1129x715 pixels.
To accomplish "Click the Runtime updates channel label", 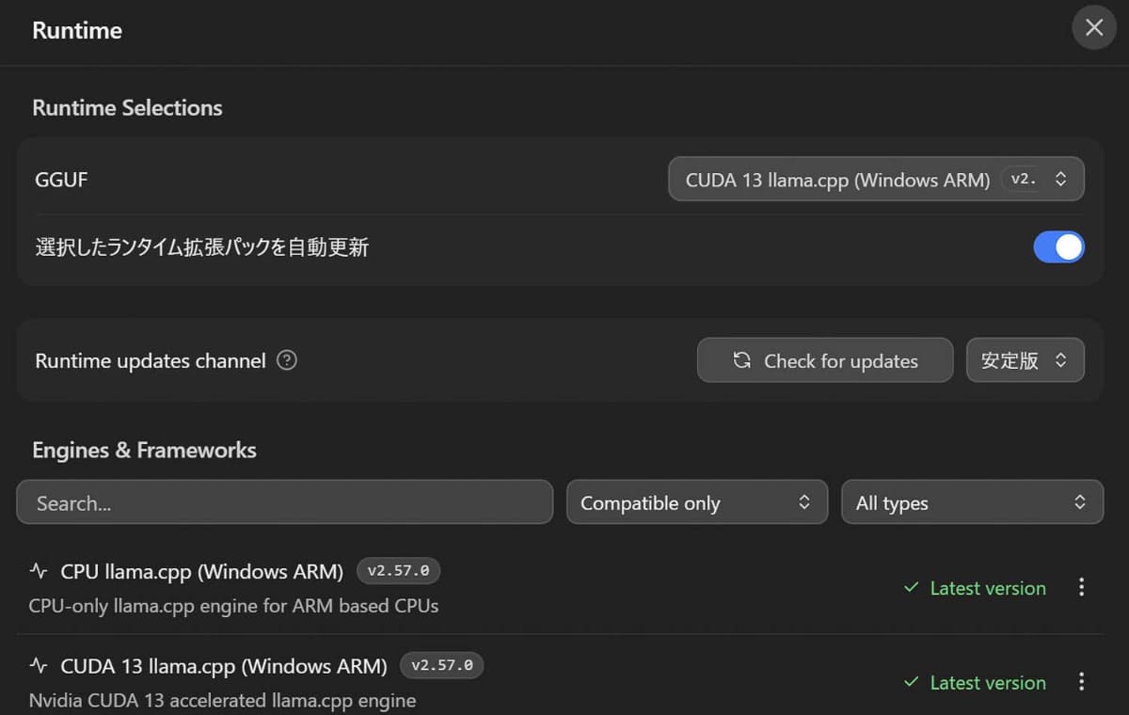I will point(151,360).
